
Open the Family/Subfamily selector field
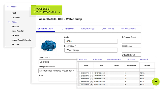coord(58,71)
